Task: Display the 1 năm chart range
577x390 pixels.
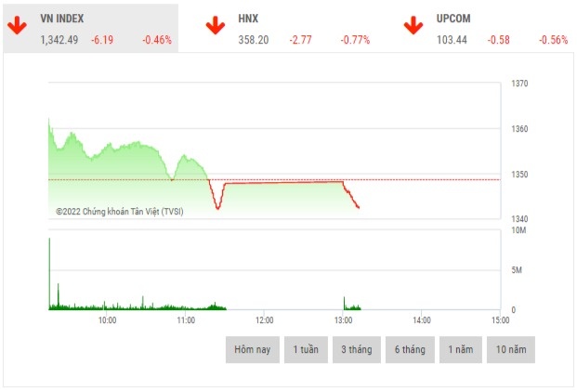Action: (461, 349)
